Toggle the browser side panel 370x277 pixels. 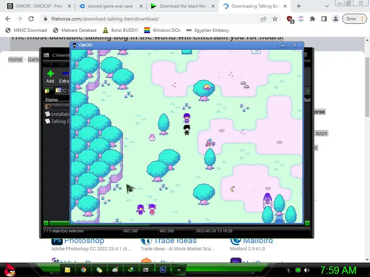(324, 19)
